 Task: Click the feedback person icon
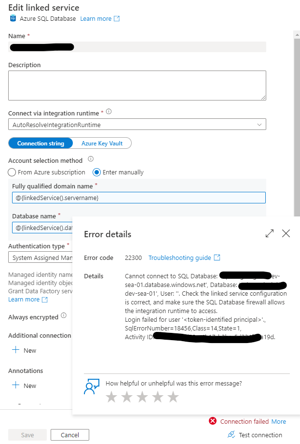tap(92, 387)
